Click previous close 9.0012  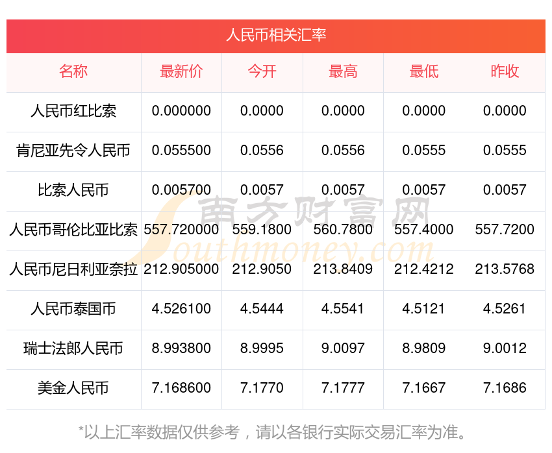[x=505, y=349]
